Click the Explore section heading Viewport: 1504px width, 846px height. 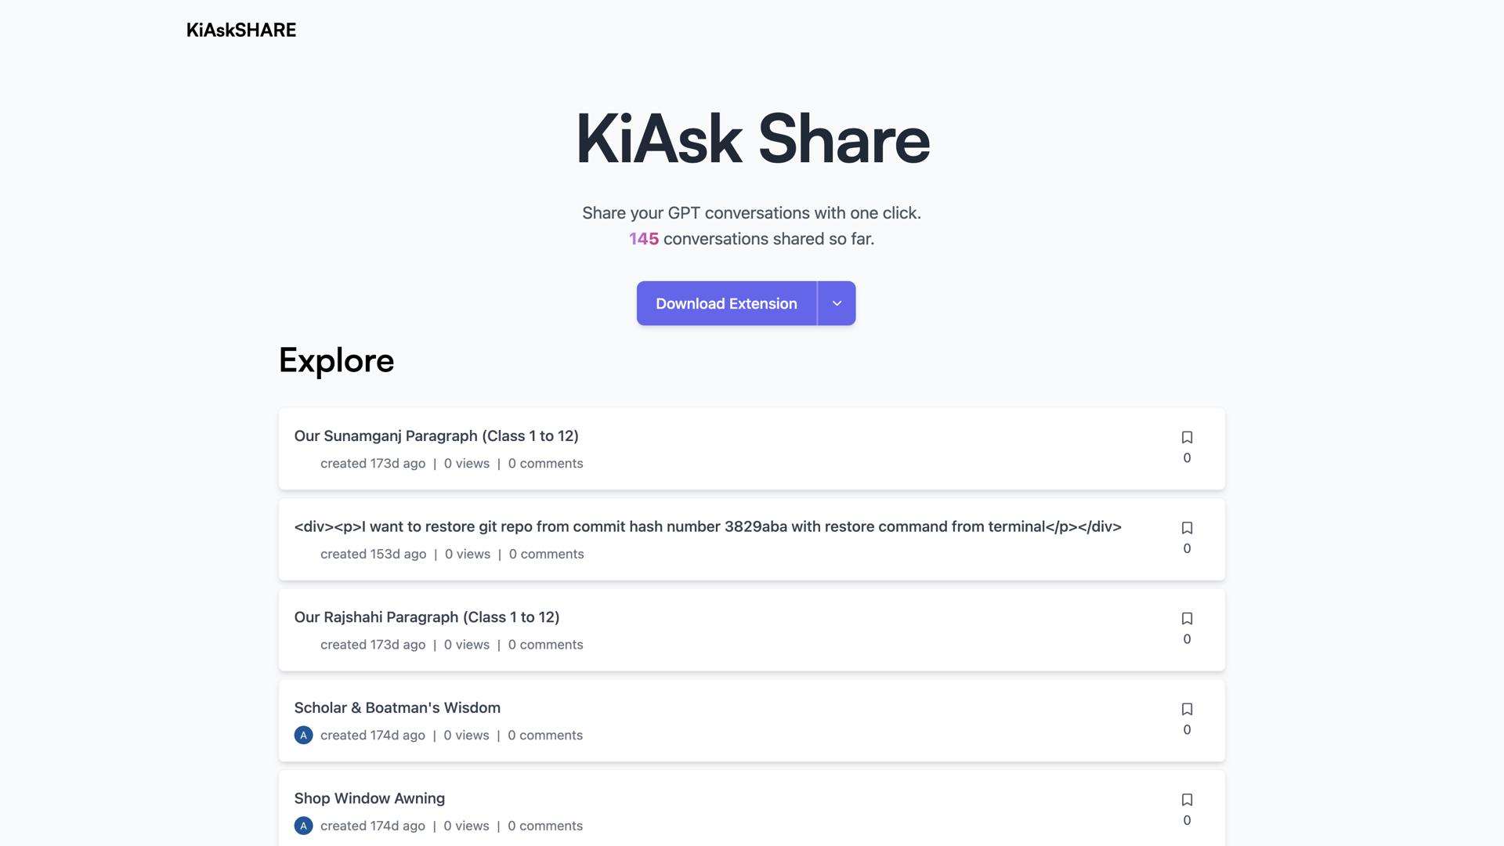[336, 360]
